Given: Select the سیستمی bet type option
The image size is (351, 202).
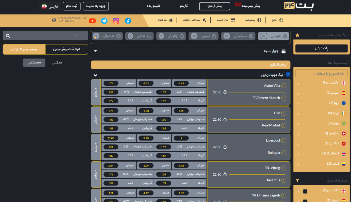Looking at the screenshot, I should [x=34, y=63].
